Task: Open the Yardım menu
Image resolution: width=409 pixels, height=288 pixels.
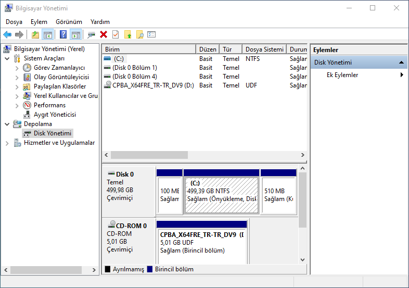Action: pyautogui.click(x=100, y=22)
